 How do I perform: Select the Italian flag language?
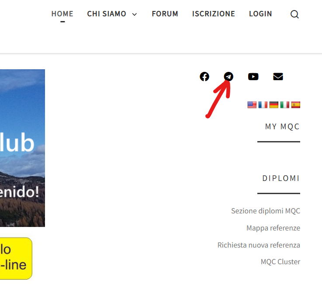point(285,105)
